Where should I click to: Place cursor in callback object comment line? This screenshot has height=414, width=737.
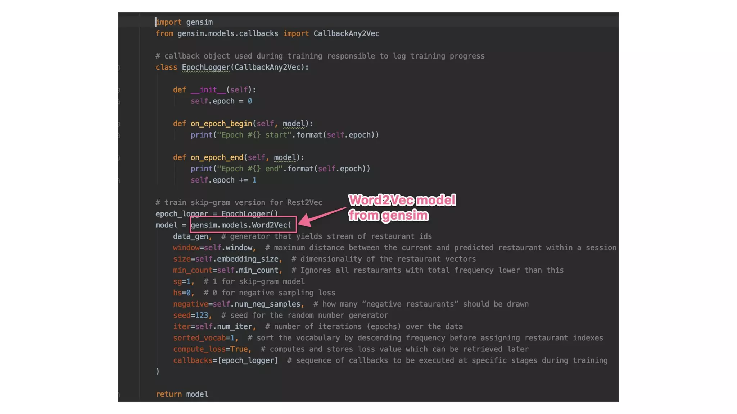(x=320, y=56)
